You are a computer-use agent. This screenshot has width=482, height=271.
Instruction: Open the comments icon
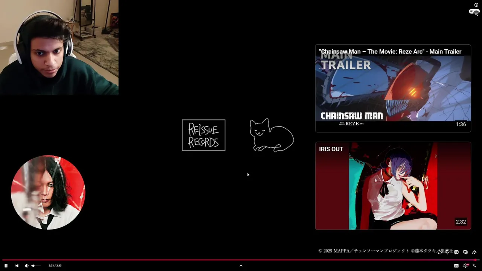coord(456,252)
